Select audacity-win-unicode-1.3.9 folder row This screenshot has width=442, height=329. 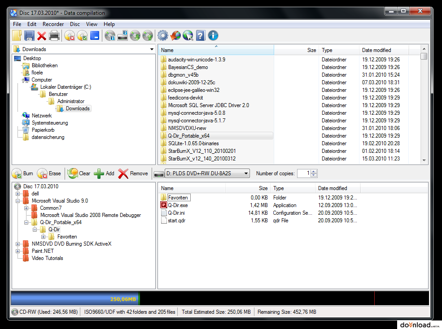(x=197, y=60)
